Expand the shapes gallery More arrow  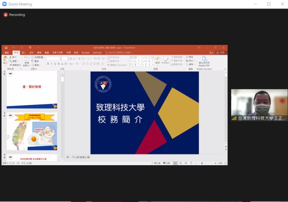pyautogui.click(x=153, y=65)
